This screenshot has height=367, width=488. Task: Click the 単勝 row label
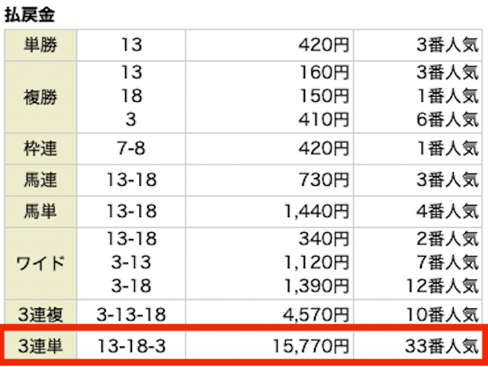(40, 45)
